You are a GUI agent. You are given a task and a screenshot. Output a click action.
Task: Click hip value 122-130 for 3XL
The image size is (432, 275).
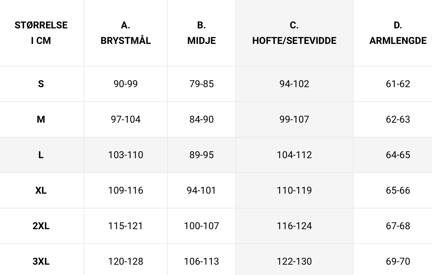point(294,261)
